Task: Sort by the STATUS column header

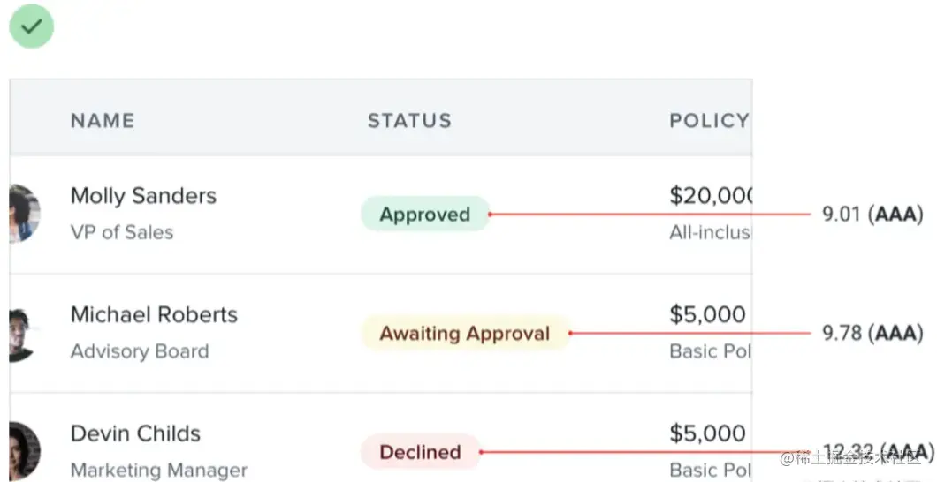Action: tap(409, 121)
